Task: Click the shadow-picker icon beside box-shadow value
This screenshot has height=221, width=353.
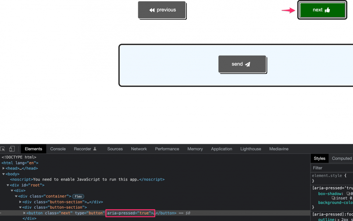Action: tap(348, 194)
